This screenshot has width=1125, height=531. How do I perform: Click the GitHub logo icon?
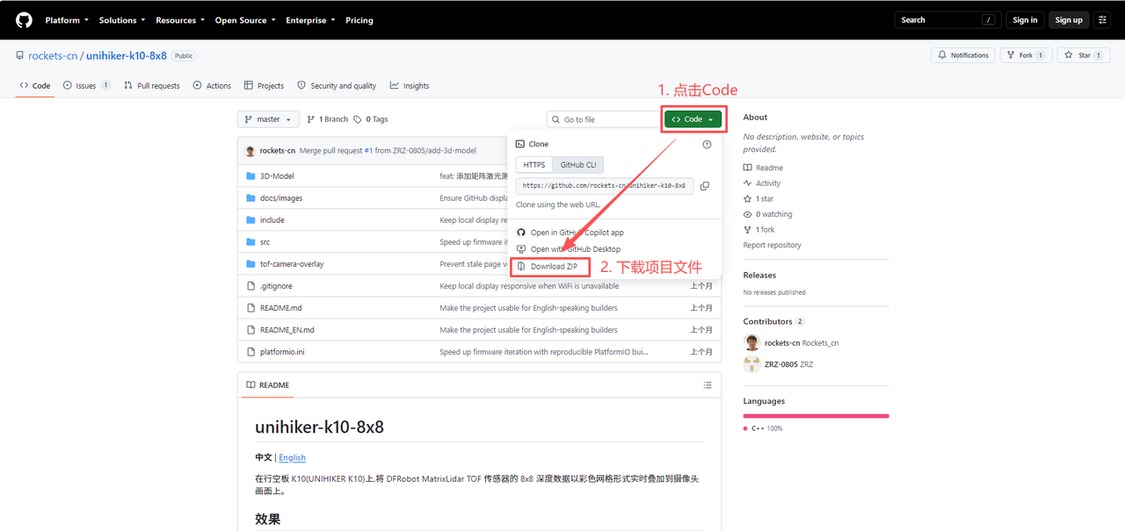tap(24, 19)
